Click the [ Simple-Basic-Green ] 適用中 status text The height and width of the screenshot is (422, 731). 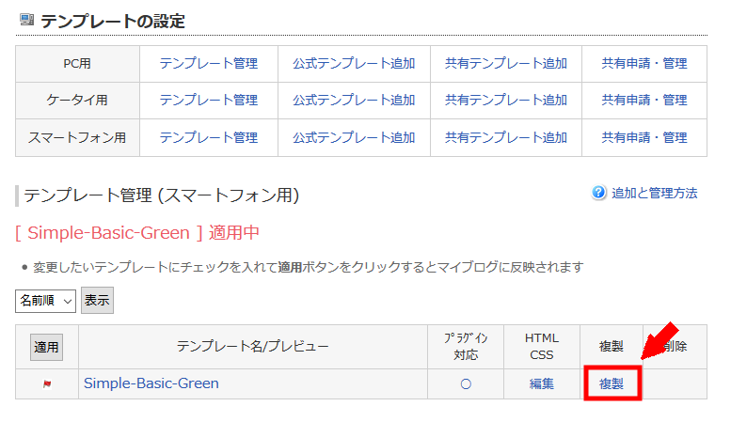pyautogui.click(x=137, y=232)
